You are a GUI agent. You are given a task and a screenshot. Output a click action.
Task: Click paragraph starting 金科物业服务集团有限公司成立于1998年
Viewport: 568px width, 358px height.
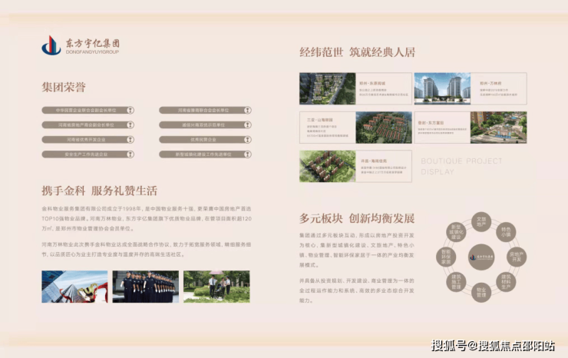[147, 219]
